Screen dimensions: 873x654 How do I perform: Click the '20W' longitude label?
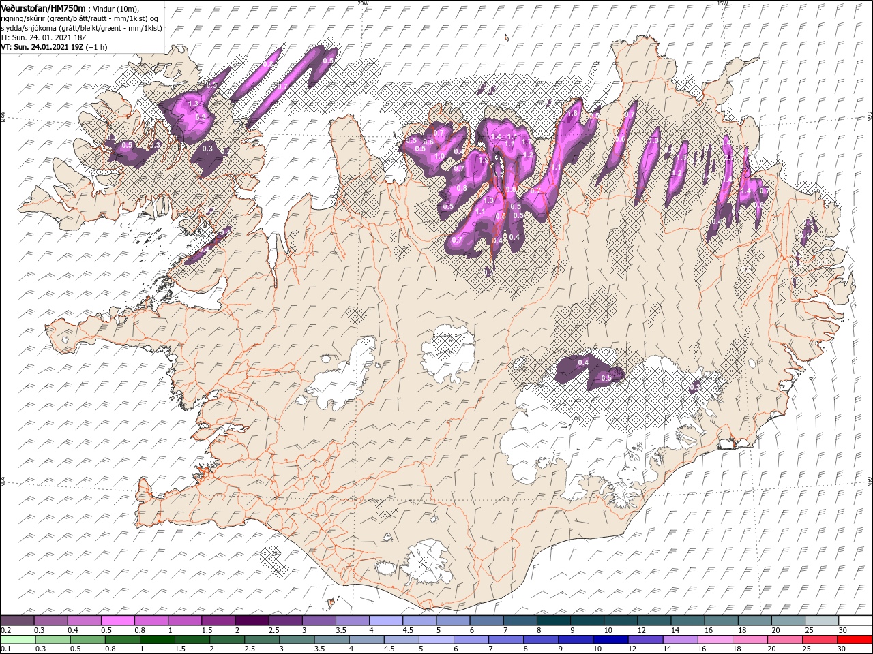point(363,3)
